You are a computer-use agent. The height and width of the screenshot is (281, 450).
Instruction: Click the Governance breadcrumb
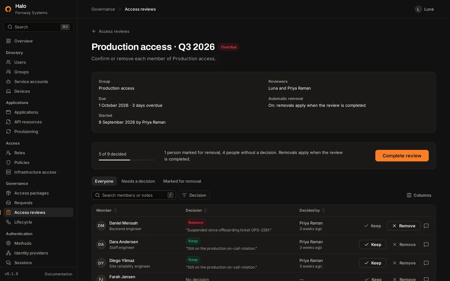point(103,9)
